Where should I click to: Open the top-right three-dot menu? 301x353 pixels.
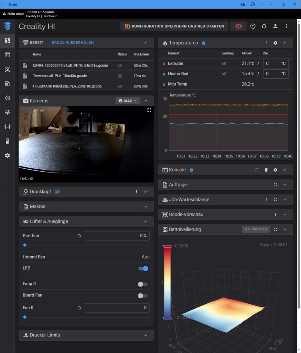pos(287,26)
